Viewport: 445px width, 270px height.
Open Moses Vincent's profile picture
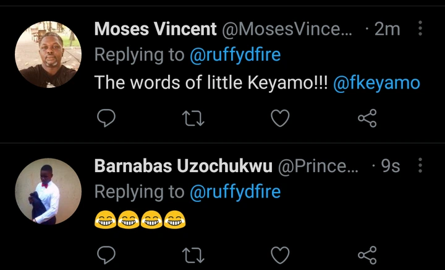(48, 54)
